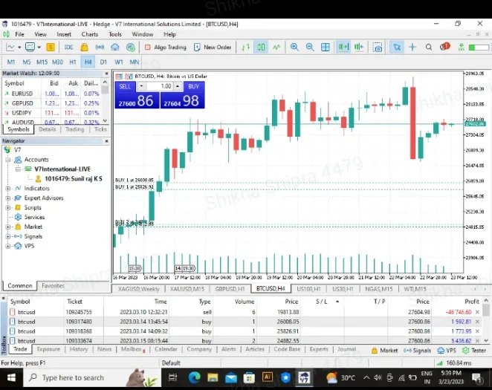492x390 pixels.
Task: Select the M15 timeframe
Action: (42, 62)
